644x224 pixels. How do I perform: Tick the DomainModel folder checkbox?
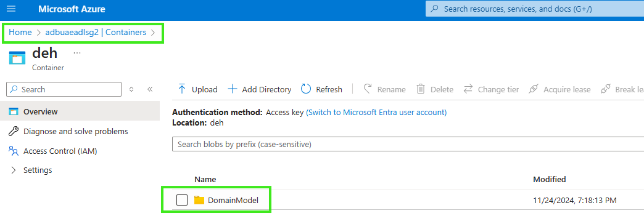coord(182,200)
